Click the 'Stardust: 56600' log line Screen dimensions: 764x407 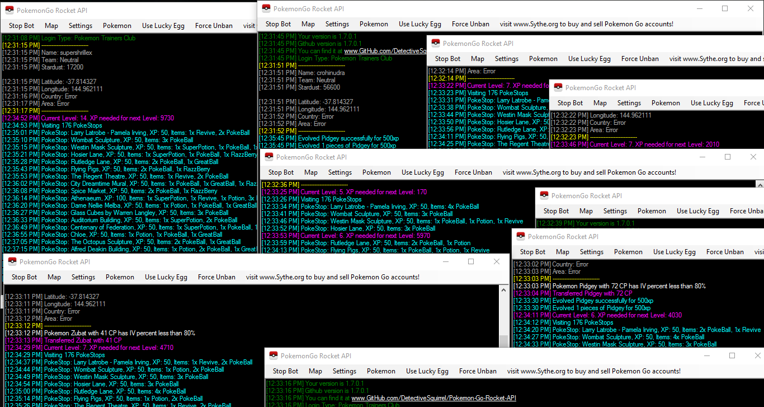[300, 87]
